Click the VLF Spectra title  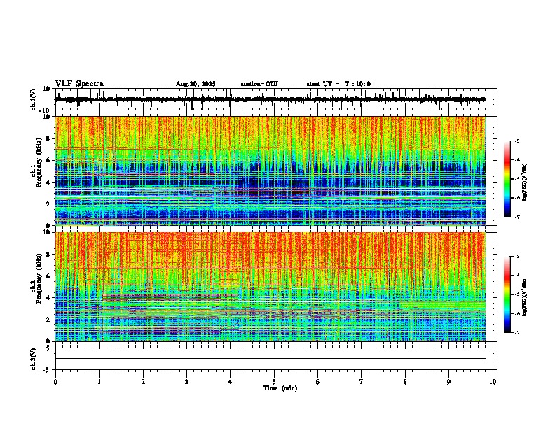click(x=79, y=84)
